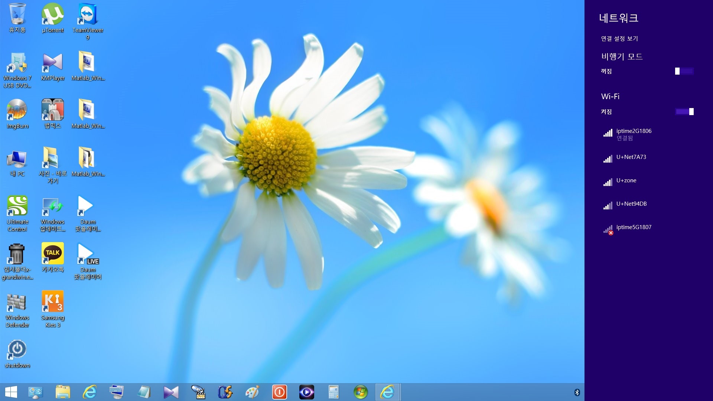
Task: Launch the Ultimate Control shortcut
Action: tap(17, 213)
